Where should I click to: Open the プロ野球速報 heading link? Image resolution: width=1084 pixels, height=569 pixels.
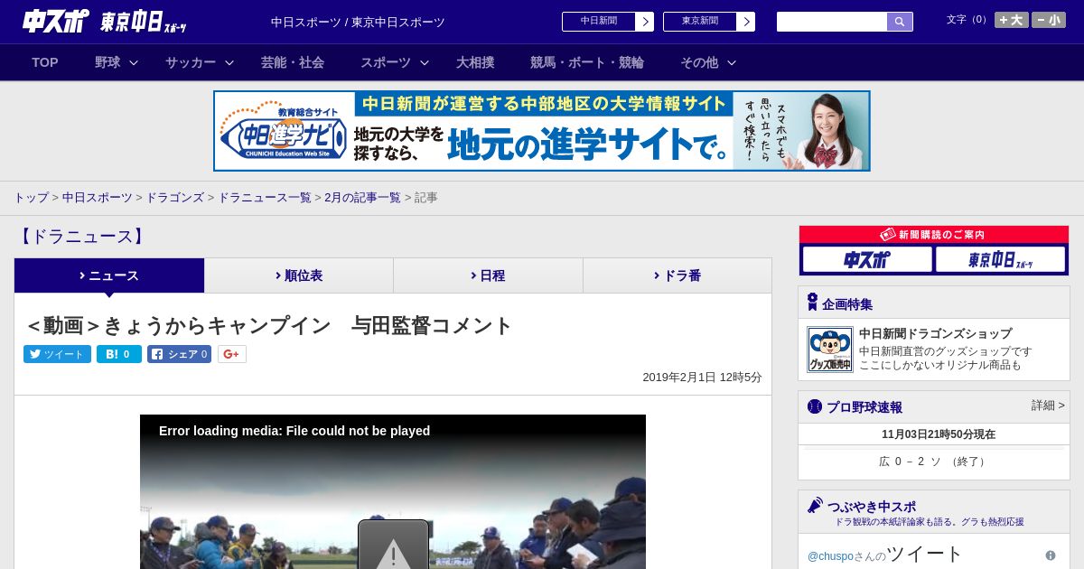864,407
